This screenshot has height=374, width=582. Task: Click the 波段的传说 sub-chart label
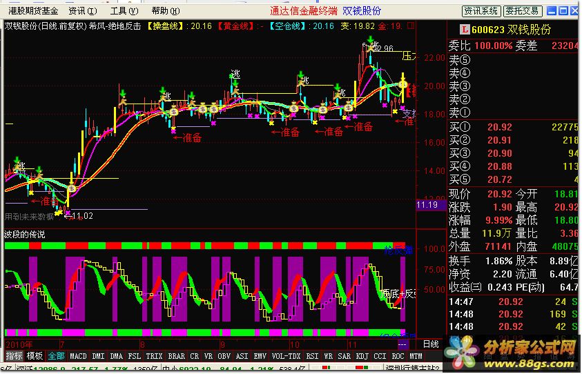(x=24, y=235)
